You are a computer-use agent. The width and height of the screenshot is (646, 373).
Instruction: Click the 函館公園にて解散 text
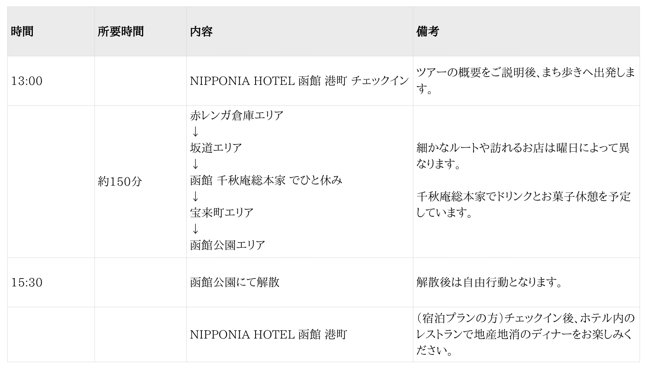coord(235,283)
